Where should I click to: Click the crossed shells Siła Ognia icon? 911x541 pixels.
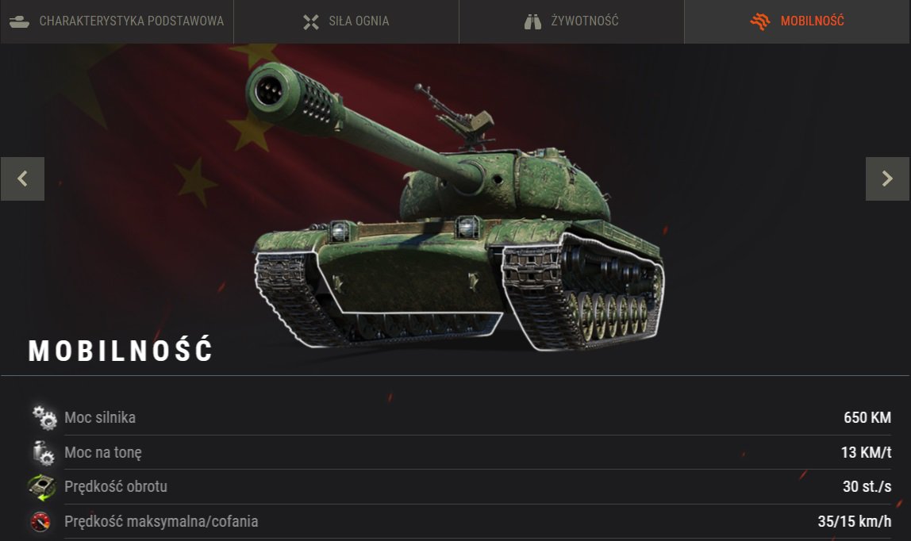(311, 22)
